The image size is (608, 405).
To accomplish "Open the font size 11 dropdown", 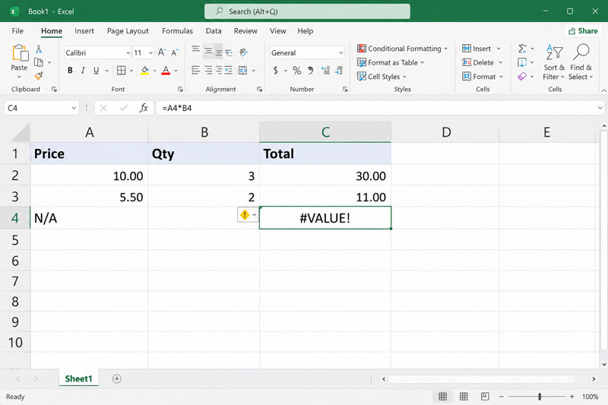I will pyautogui.click(x=150, y=52).
